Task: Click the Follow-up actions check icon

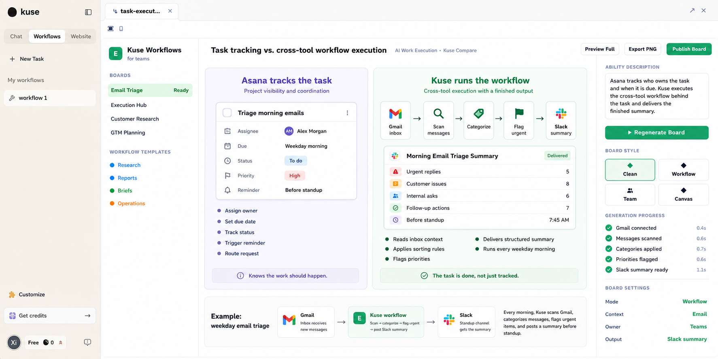Action: 395,208
